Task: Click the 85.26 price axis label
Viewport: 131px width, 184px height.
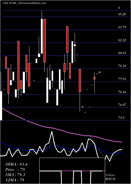Action: [122, 14]
